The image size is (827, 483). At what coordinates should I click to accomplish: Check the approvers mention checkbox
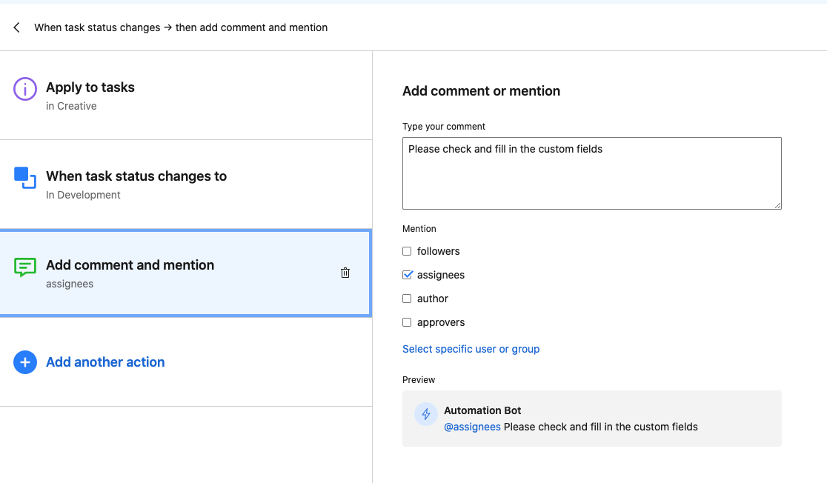pyautogui.click(x=407, y=322)
